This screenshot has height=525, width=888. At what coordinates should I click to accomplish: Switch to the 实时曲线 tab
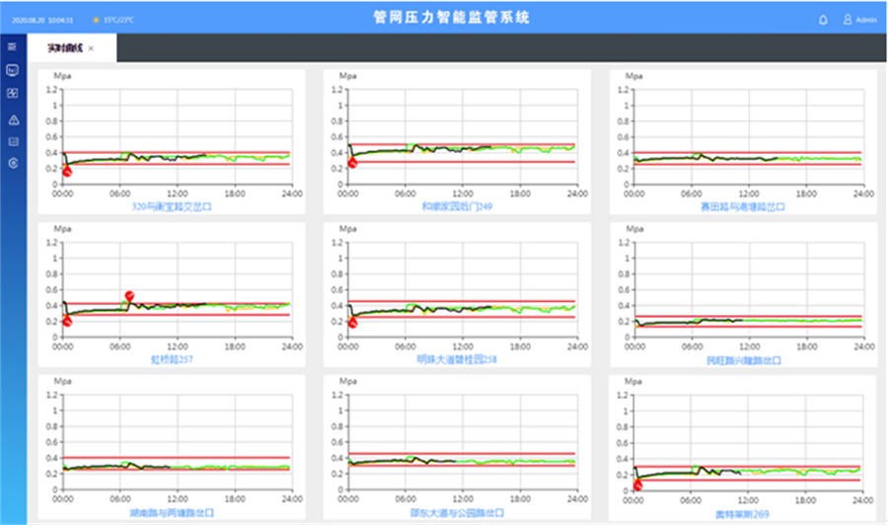(64, 47)
